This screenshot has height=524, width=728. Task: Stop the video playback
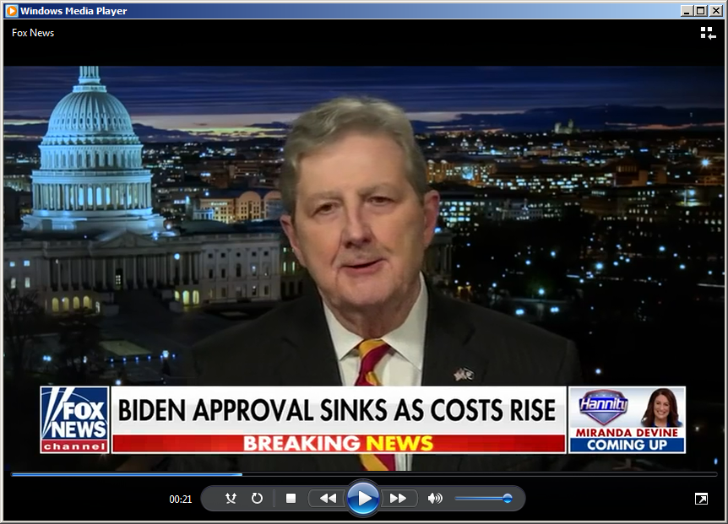[x=291, y=499]
